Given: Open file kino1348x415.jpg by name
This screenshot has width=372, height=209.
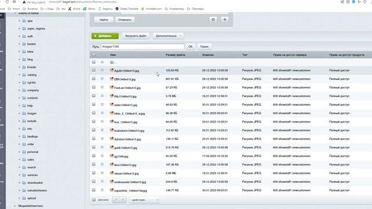Looking at the screenshot, I should 126,165.
